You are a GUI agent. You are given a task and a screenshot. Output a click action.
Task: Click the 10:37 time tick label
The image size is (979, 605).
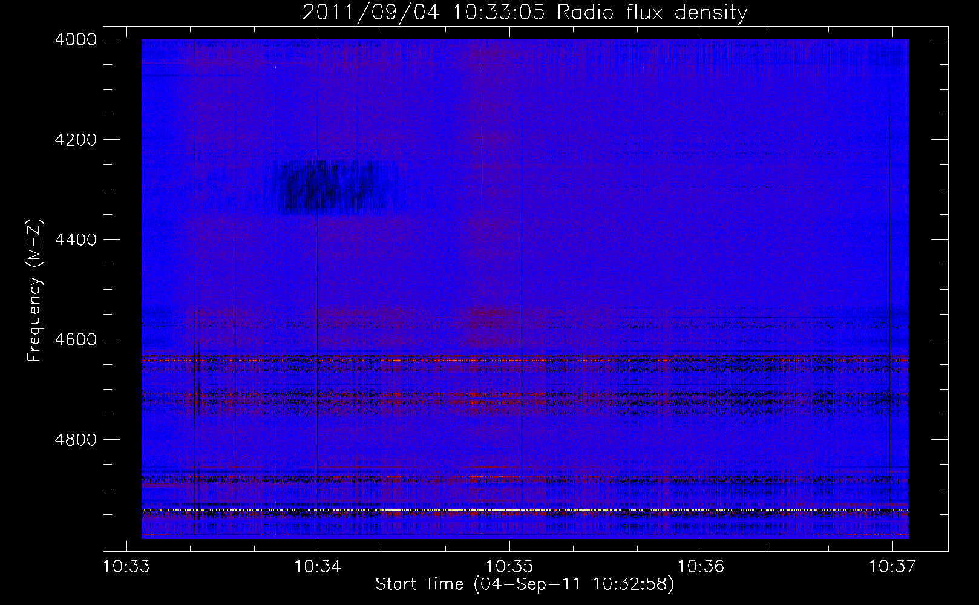[x=892, y=567]
